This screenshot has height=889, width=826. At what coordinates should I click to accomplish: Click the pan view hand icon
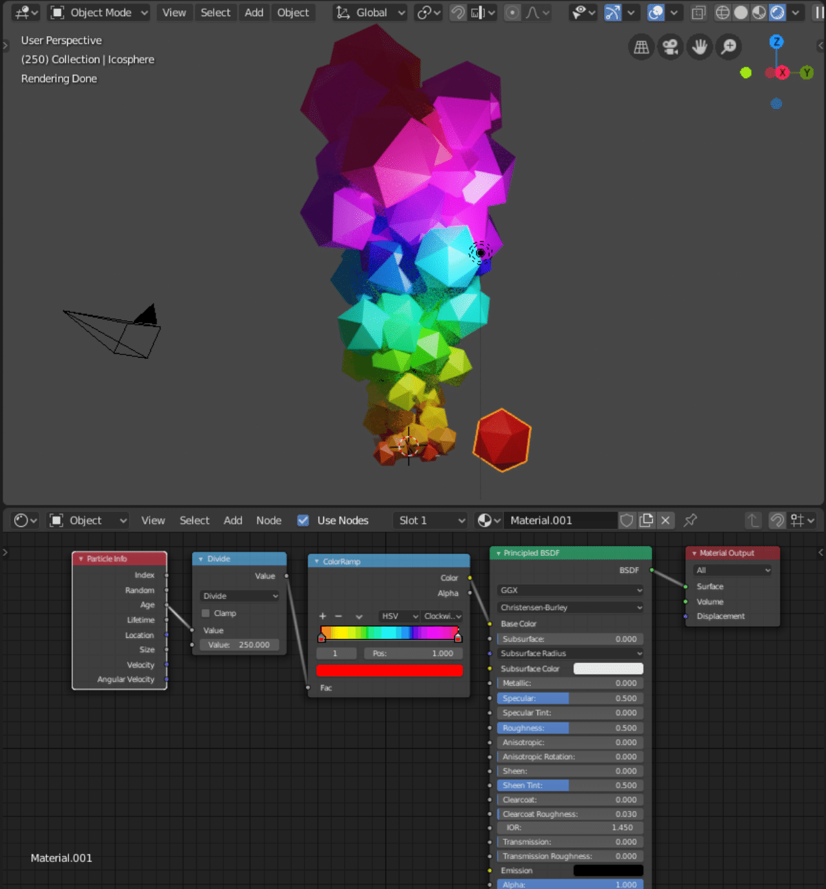700,46
